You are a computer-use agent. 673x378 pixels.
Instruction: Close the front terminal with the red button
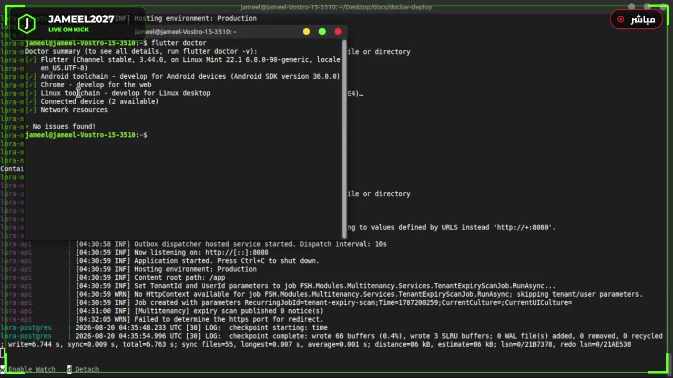pyautogui.click(x=338, y=31)
